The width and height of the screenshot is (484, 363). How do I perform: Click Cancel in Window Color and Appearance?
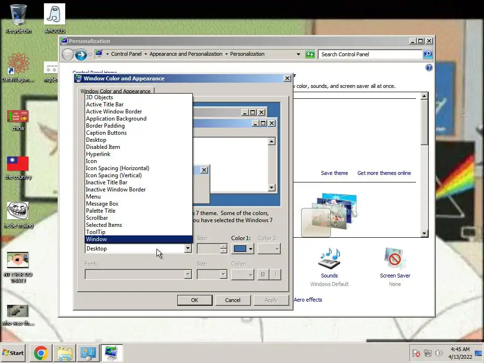click(x=233, y=300)
